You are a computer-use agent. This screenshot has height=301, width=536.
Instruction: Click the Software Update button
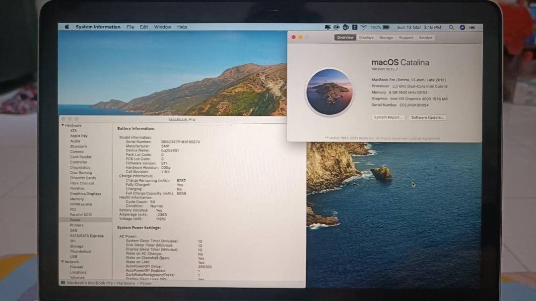[427, 117]
